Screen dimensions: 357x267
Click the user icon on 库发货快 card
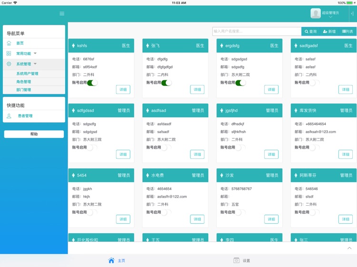click(296, 110)
